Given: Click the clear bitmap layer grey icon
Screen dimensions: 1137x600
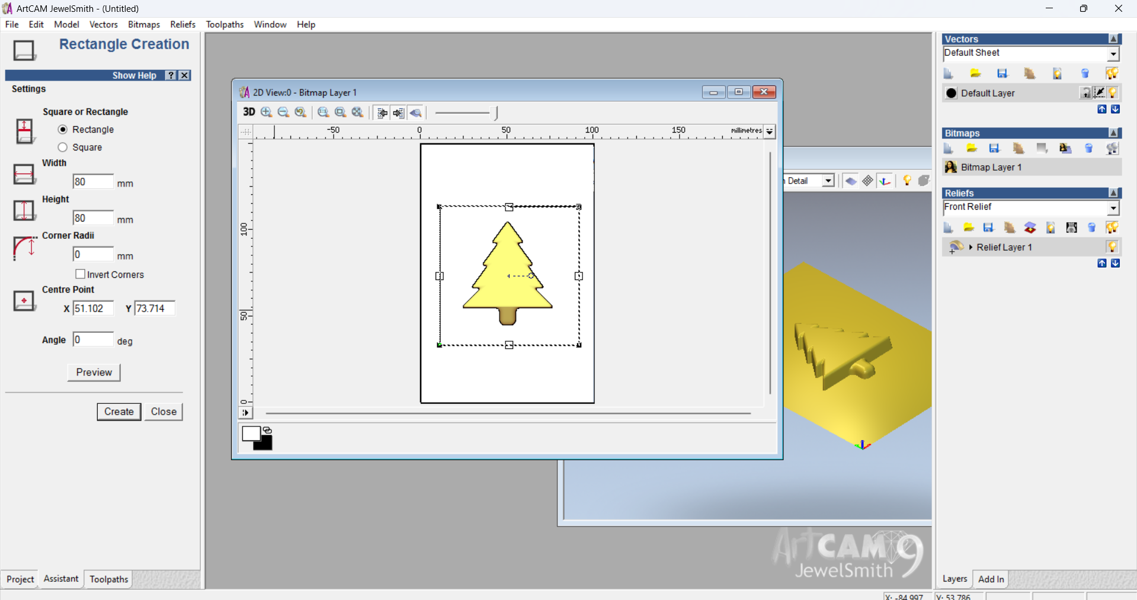Looking at the screenshot, I should pyautogui.click(x=1042, y=148).
